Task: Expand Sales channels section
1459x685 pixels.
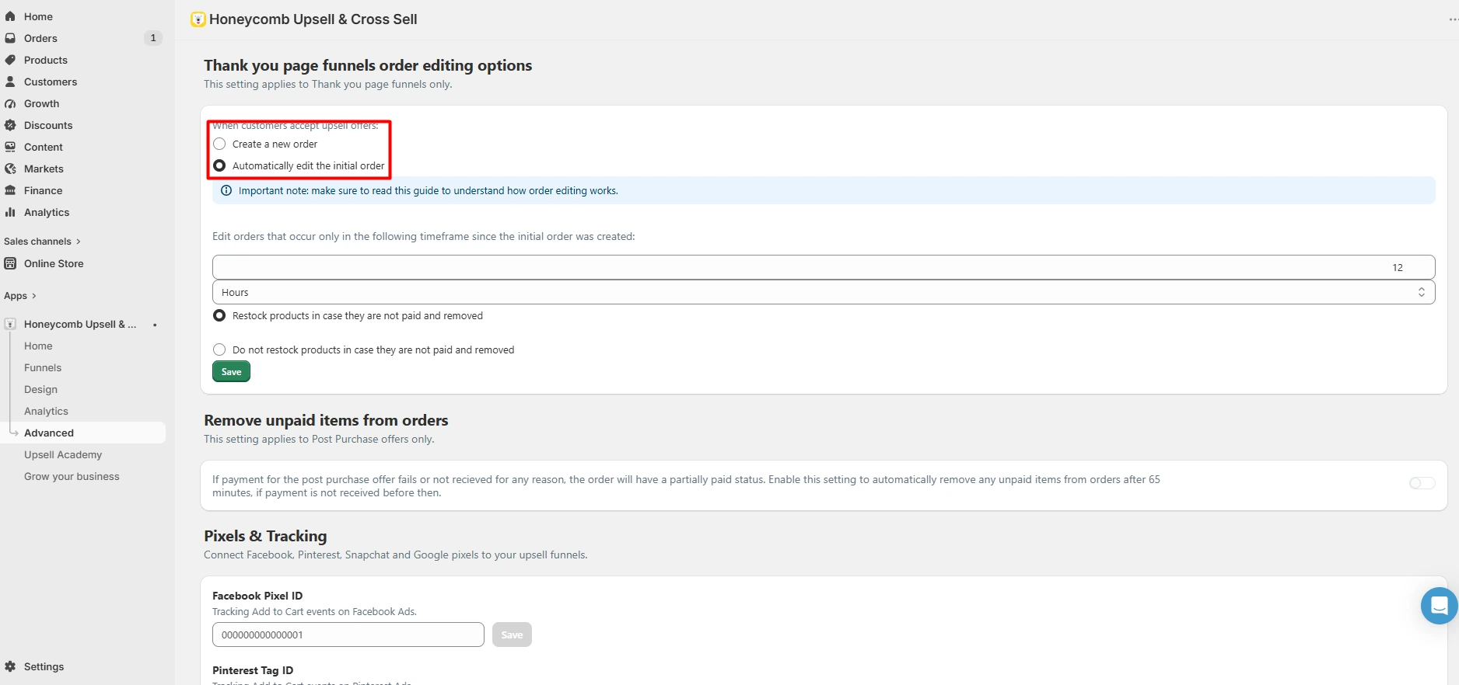Action: pyautogui.click(x=42, y=242)
